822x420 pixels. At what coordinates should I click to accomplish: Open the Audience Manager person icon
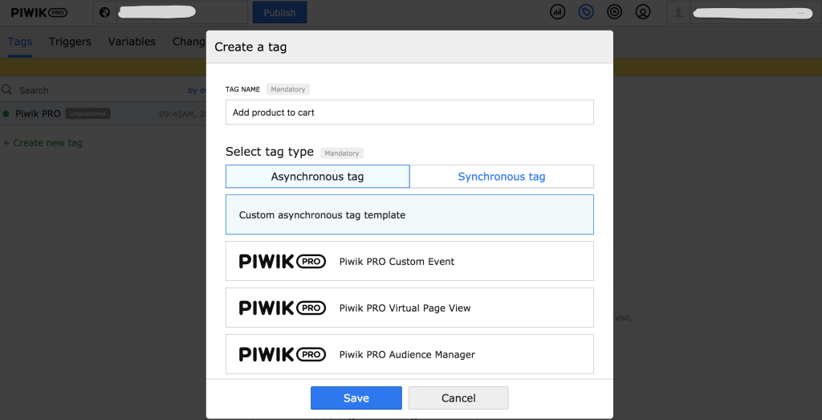coord(642,11)
